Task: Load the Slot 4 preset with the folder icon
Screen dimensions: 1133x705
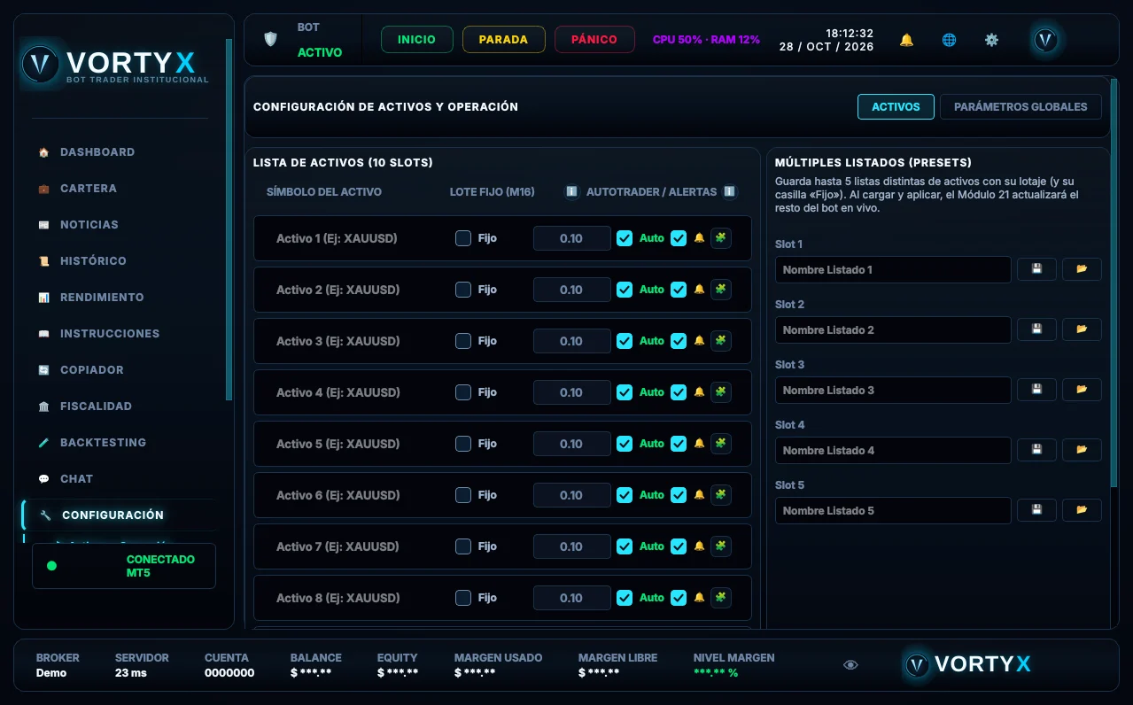Action: (1082, 450)
